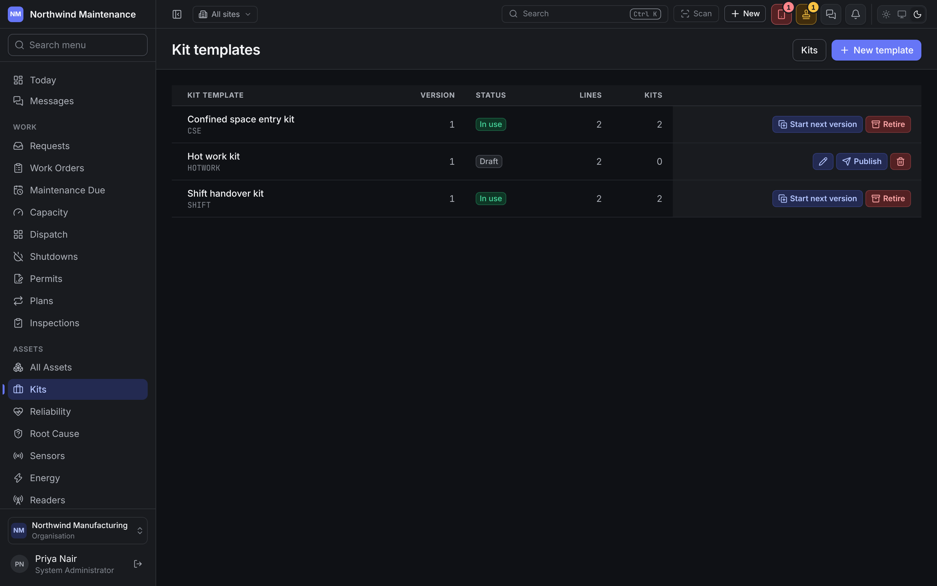Open Root Cause in the sidebar

[78, 434]
